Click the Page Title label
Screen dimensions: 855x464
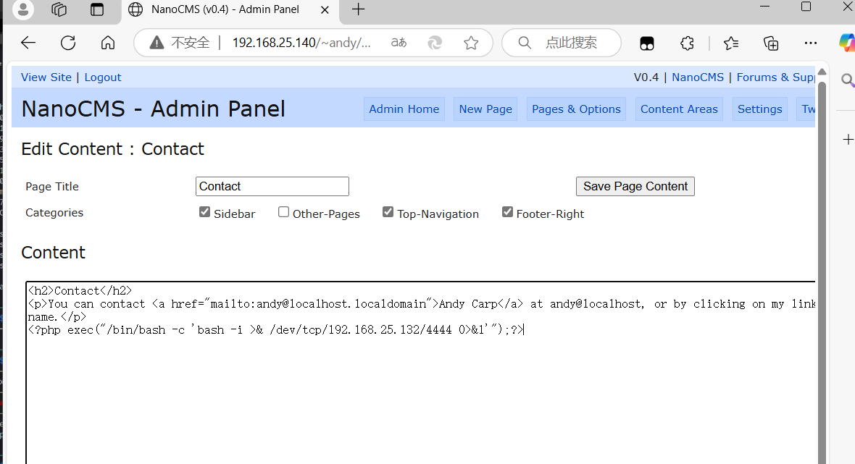(x=51, y=186)
